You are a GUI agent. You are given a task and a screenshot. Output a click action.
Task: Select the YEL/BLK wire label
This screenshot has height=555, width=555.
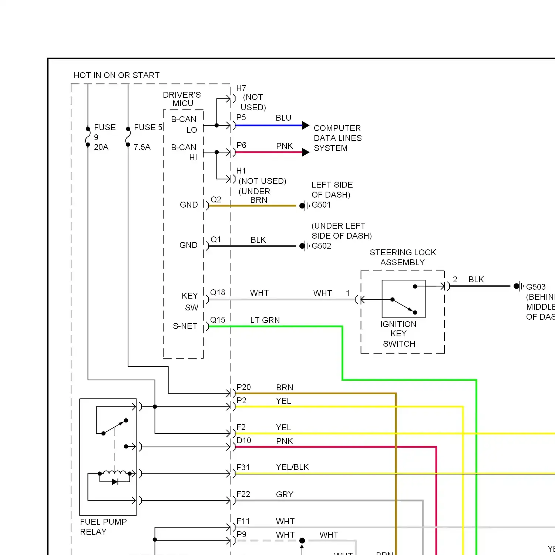pyautogui.click(x=292, y=467)
